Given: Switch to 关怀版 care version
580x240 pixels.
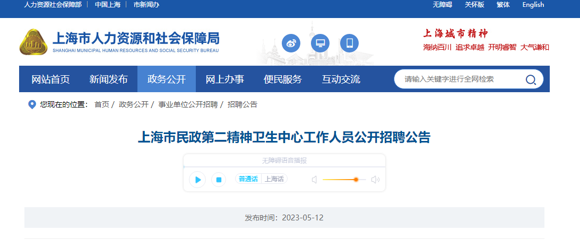Looking at the screenshot, I should (474, 5).
